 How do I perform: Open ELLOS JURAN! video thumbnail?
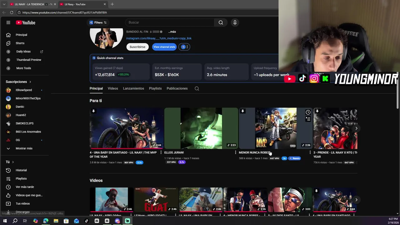tap(201, 128)
